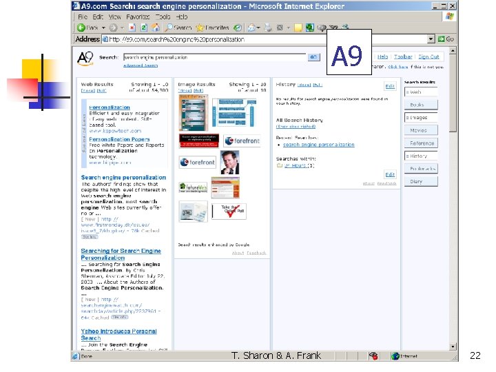Open the Forward button history dropdown arrow
The image size is (496, 372).
click(122, 28)
